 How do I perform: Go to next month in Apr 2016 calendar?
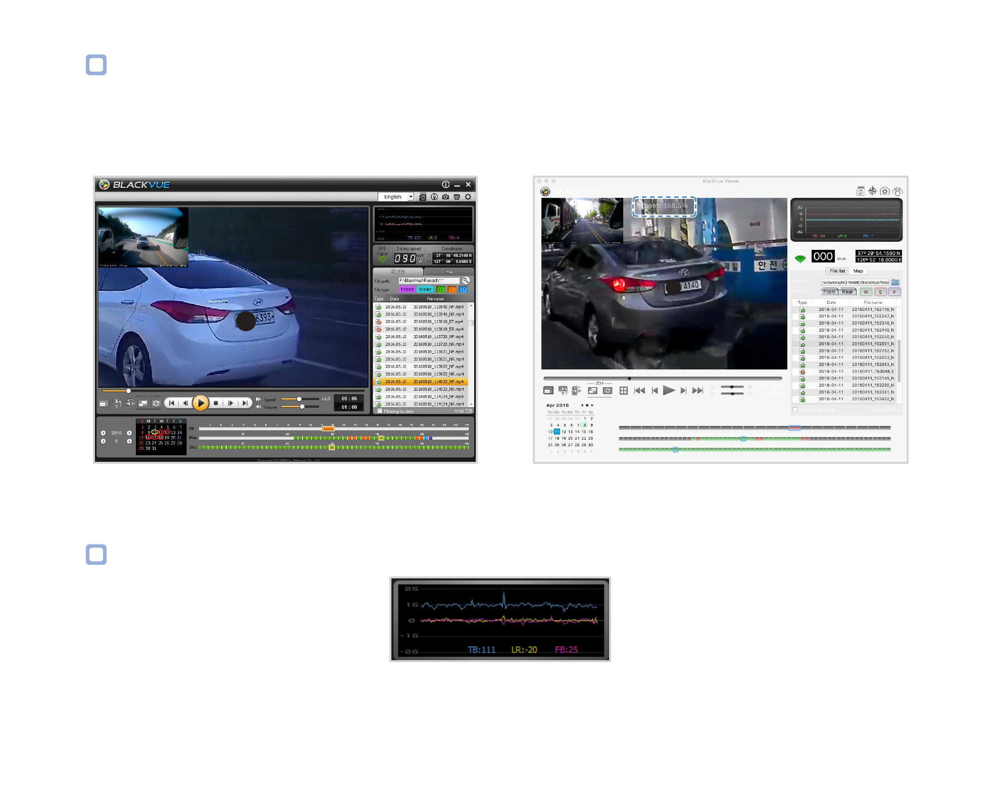[x=592, y=405]
